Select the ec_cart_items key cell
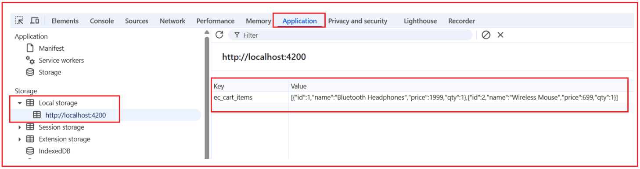640x169 pixels. (x=250, y=97)
